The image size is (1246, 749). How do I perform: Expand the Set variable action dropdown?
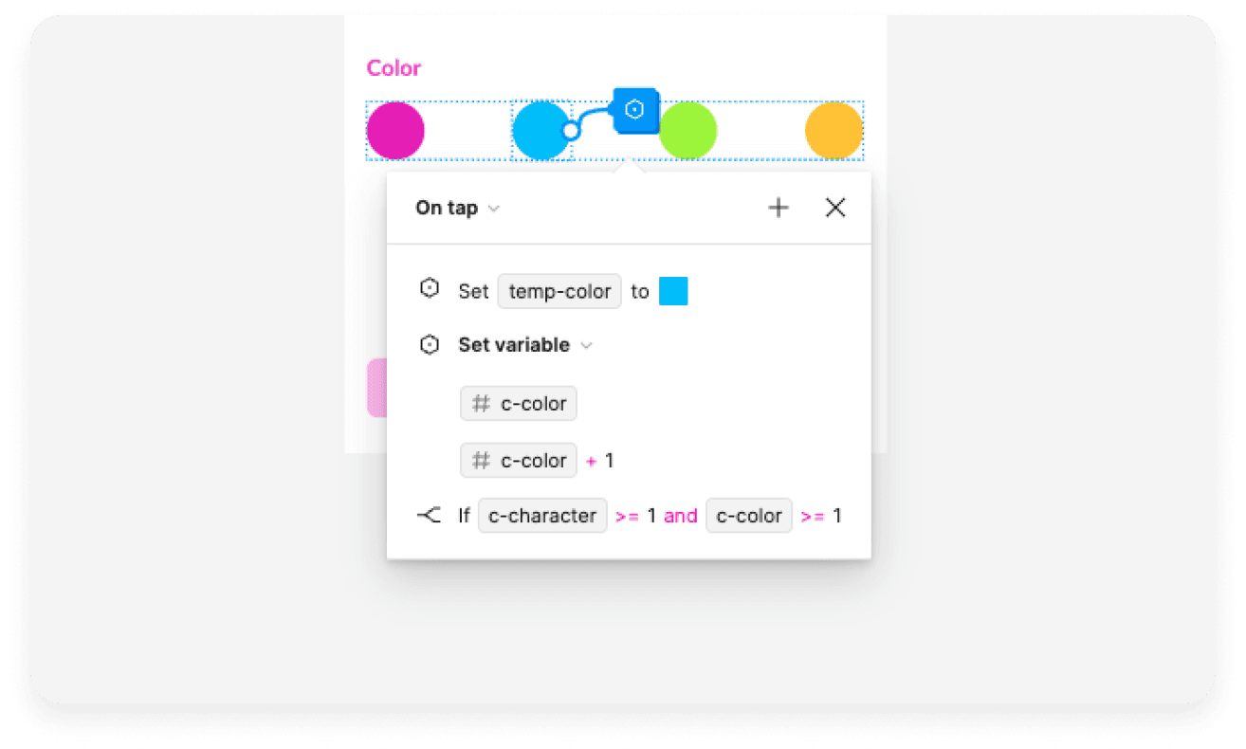click(586, 345)
